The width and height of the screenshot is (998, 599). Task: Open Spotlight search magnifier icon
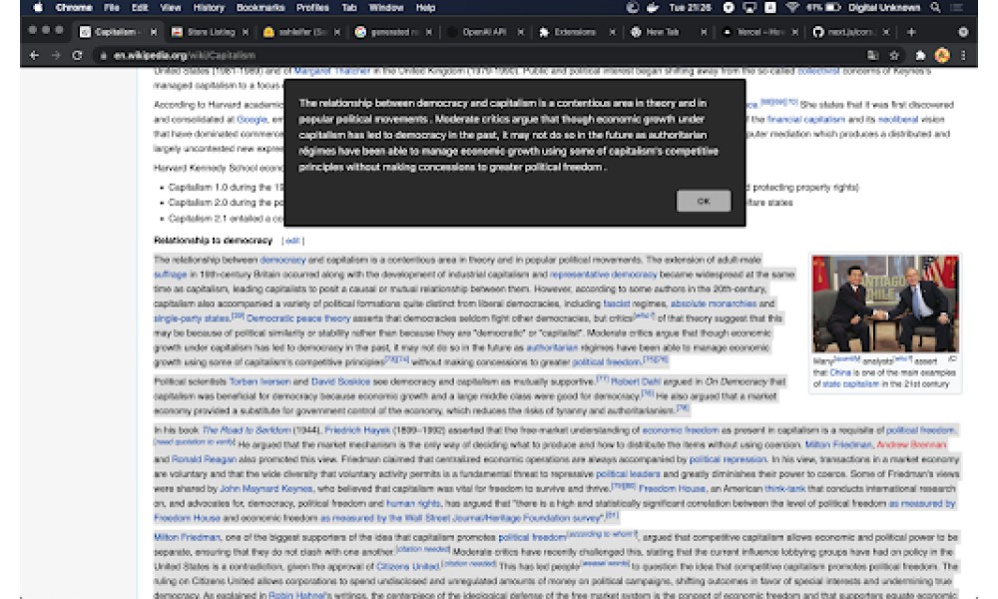coord(935,8)
